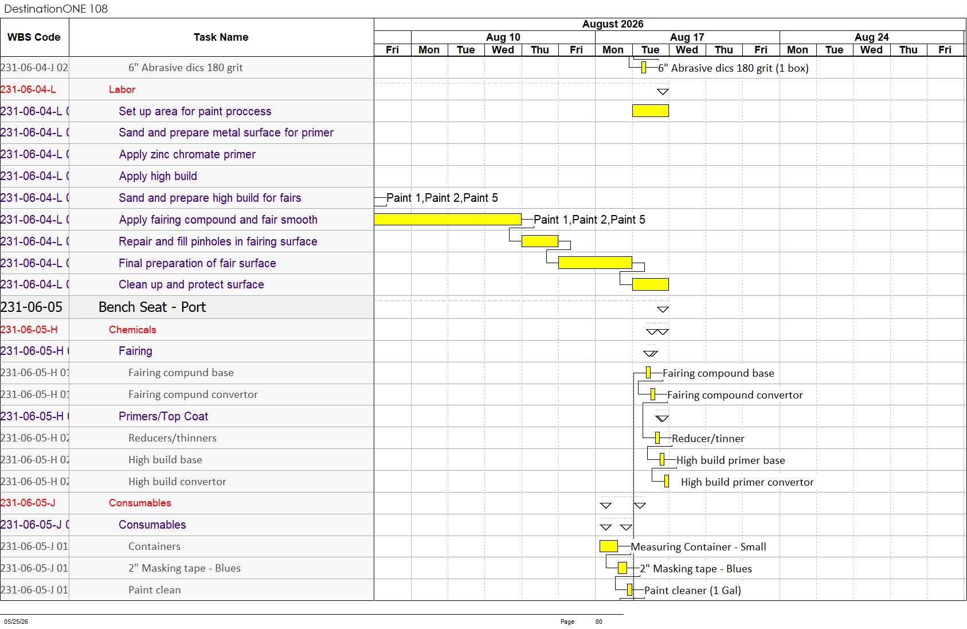Viewport: 967px width, 629px height.
Task: Click the 6" Abrasive dics 180 grit task bar
Action: (x=644, y=68)
